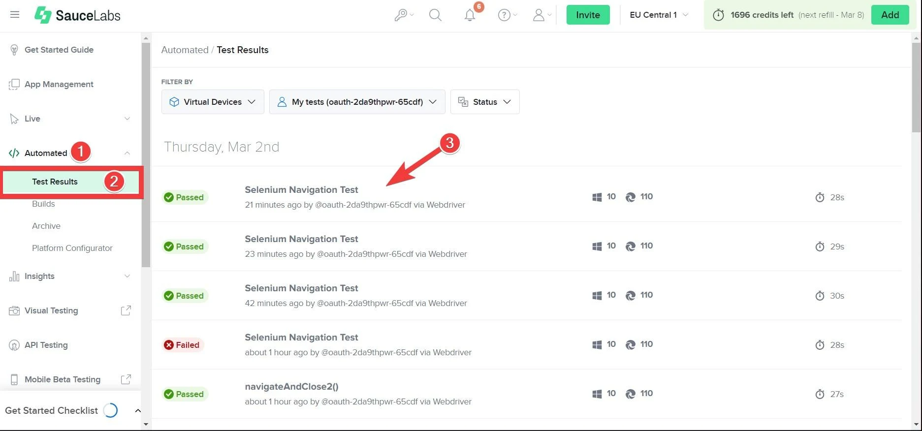This screenshot has height=431, width=922.
Task: Click the Passed badge of navigateAndClose2() test
Action: click(185, 394)
